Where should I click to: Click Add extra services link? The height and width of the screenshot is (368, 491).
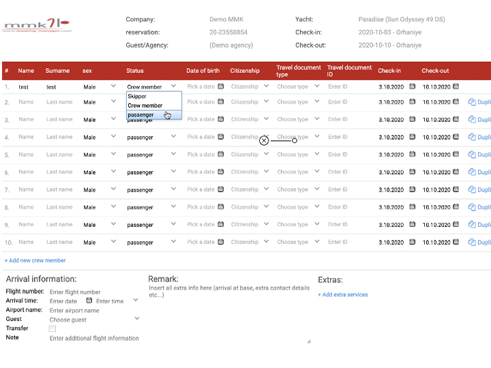pyautogui.click(x=342, y=294)
